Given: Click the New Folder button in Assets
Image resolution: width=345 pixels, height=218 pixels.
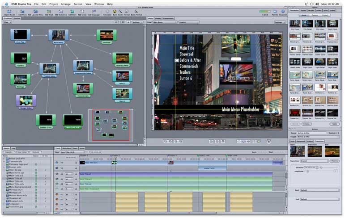Looking at the screenshot, I should coord(22,152).
